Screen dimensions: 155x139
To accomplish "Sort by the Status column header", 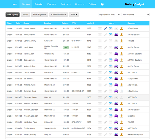I will click(x=10, y=23).
